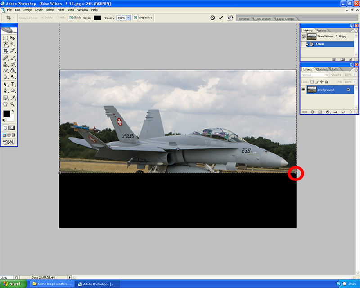
Task: Select the Rectangular Marquee tool
Action: point(5,38)
